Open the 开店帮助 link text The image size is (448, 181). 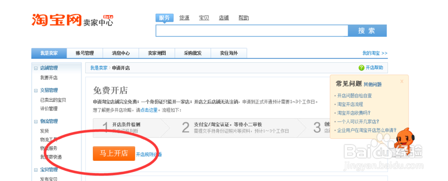pos(374,68)
